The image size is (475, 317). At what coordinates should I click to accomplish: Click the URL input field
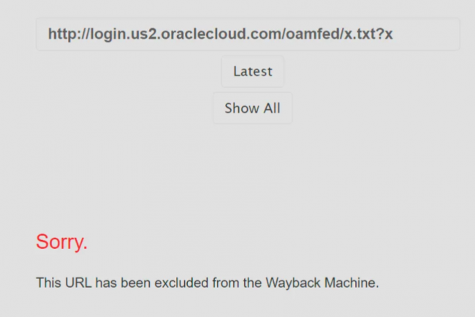(x=248, y=34)
